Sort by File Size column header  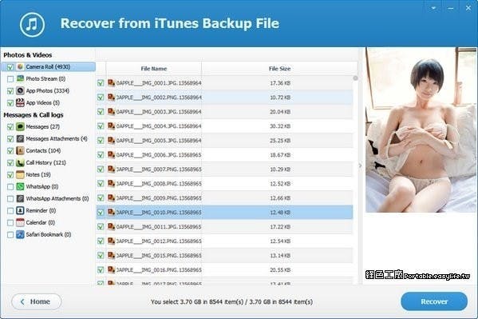[279, 69]
